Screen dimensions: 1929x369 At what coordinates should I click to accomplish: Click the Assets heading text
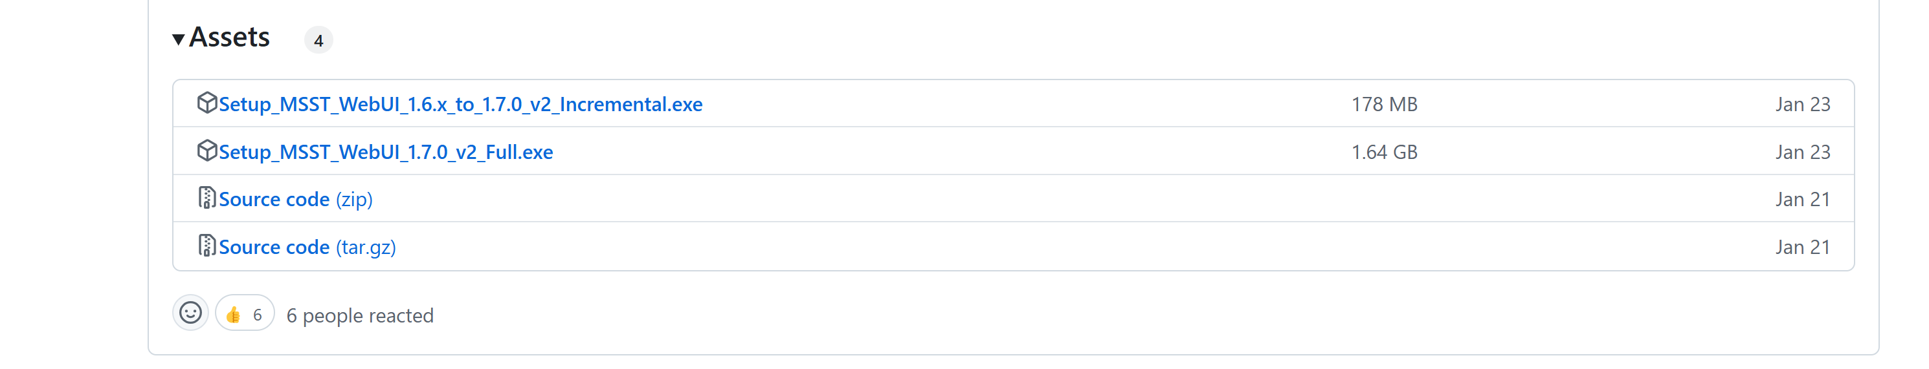[x=229, y=37]
